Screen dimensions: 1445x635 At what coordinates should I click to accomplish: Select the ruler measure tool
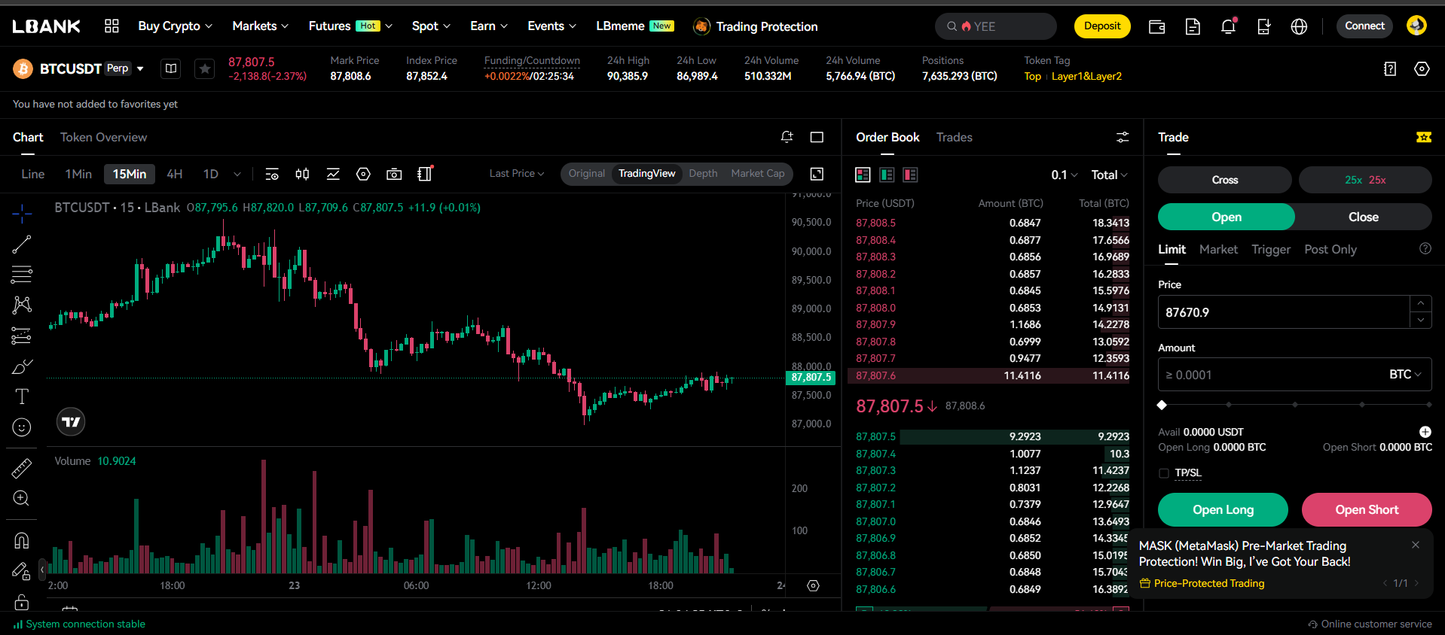click(x=22, y=468)
